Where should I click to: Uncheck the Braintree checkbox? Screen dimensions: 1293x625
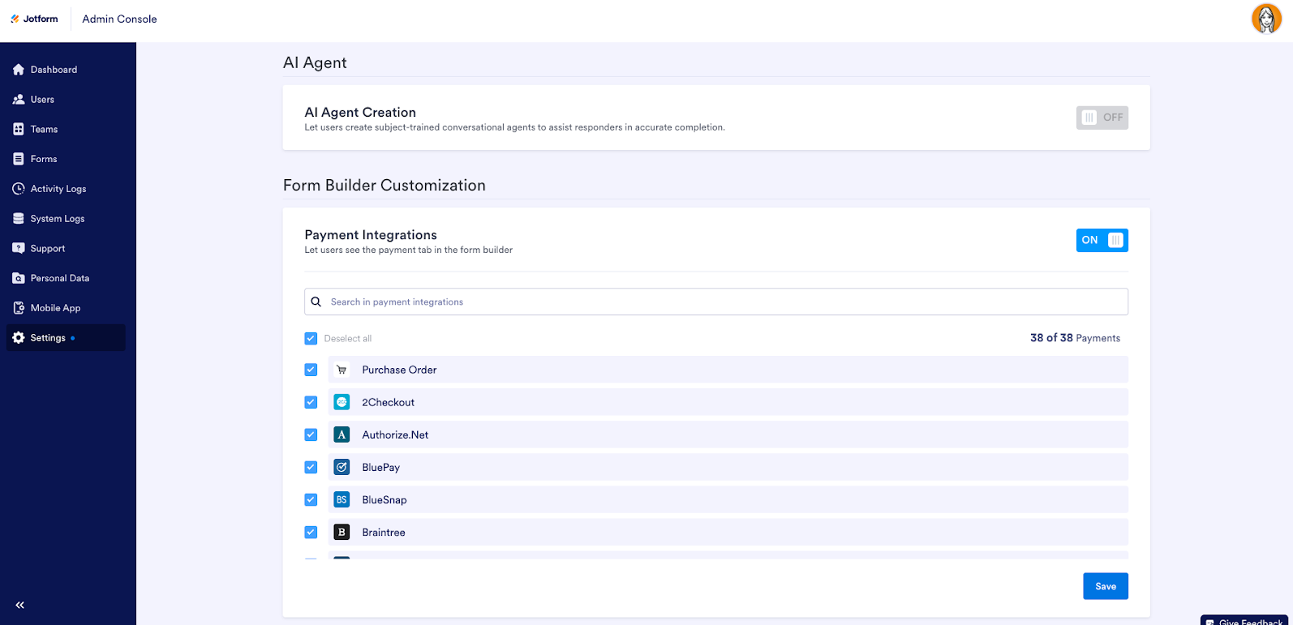(311, 532)
